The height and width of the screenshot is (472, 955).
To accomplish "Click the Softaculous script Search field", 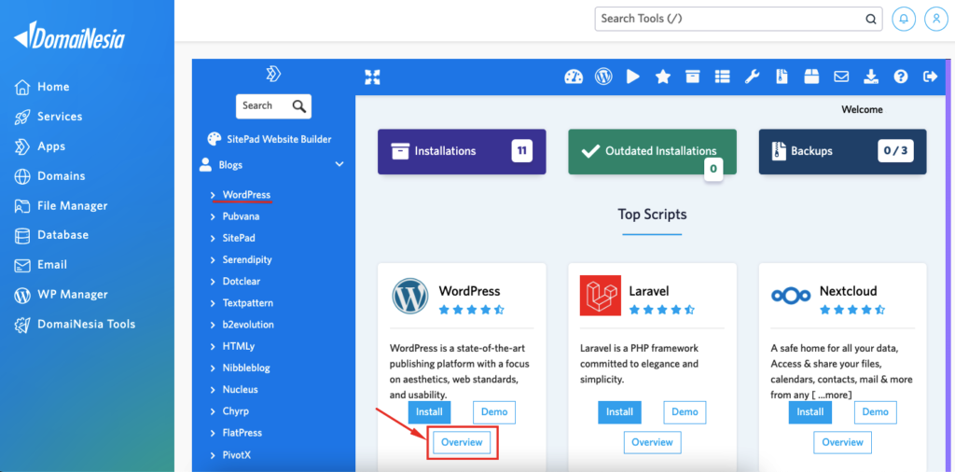I will tap(273, 106).
